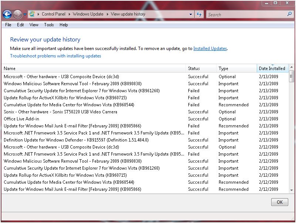
Task: Open the File menu
Action: click(x=8, y=25)
